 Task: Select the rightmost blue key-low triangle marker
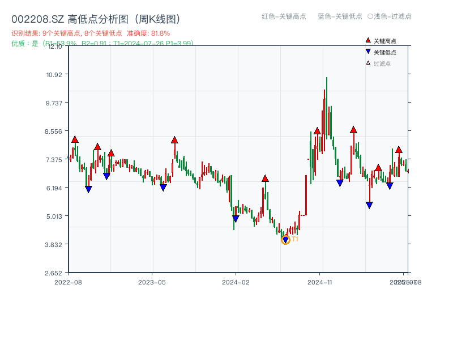pyautogui.click(x=390, y=185)
